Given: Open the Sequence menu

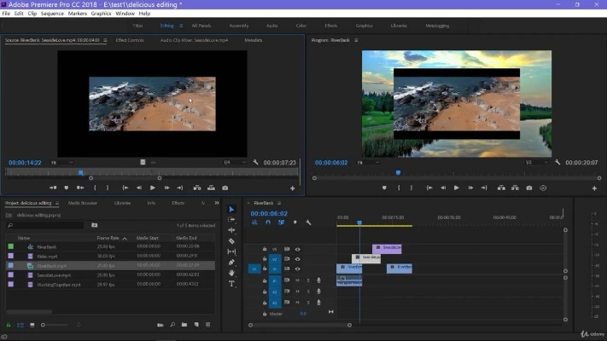Looking at the screenshot, I should click(52, 14).
